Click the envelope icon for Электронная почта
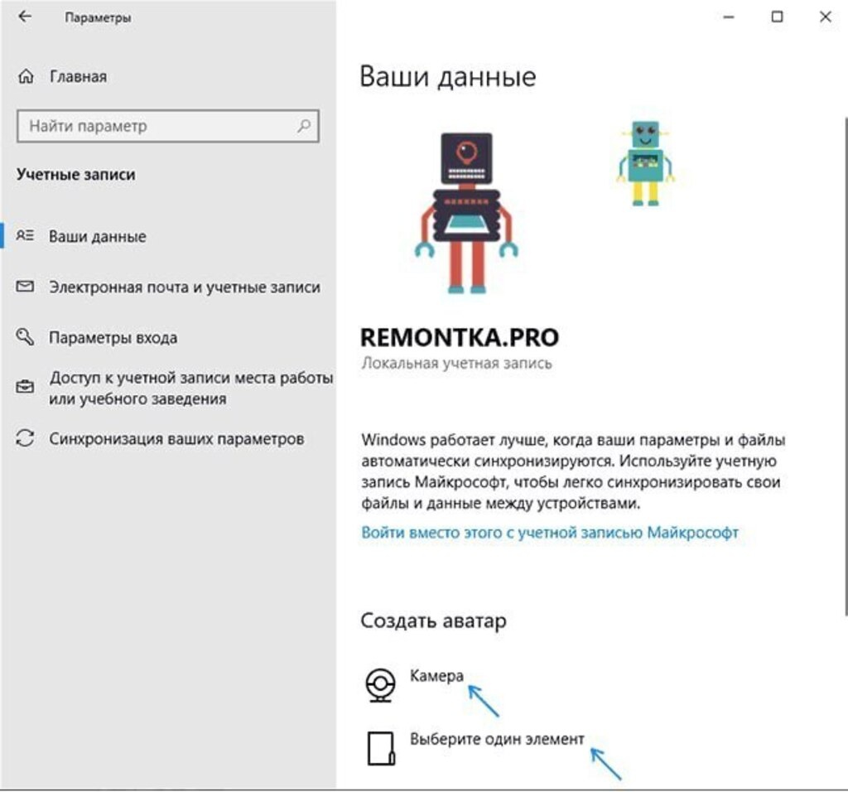 coord(25,286)
